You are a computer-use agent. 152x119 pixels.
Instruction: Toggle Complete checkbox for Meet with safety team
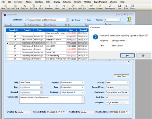coord(15,33)
